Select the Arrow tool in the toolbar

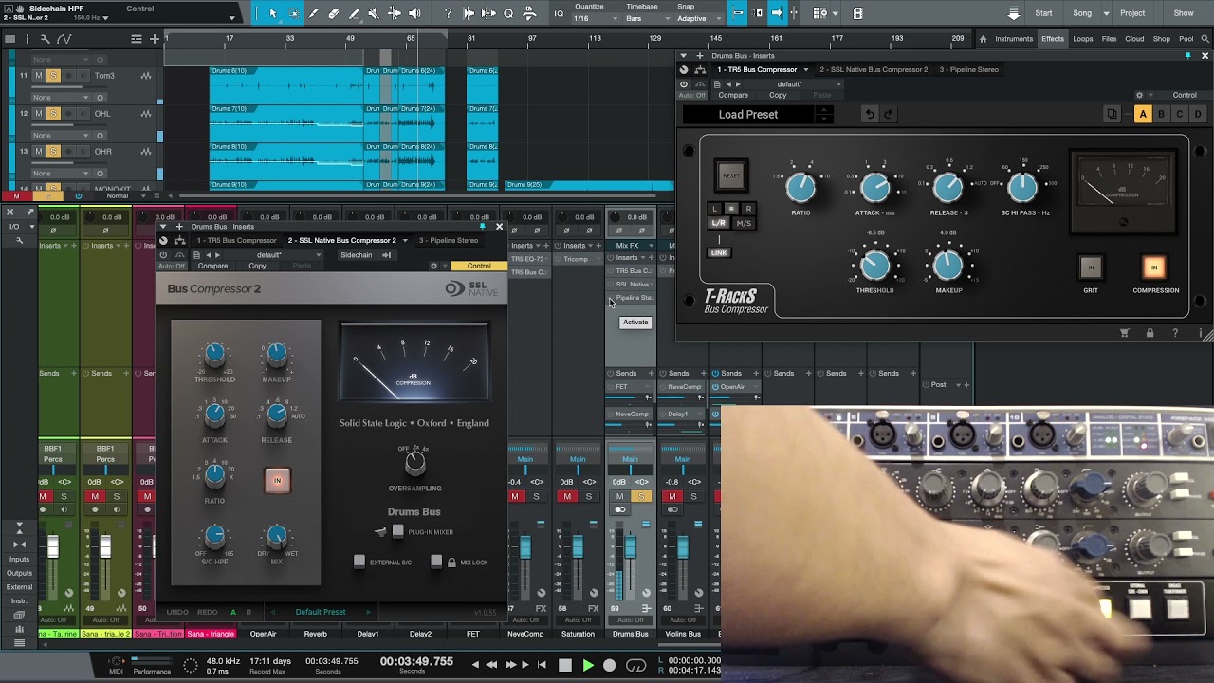(273, 13)
